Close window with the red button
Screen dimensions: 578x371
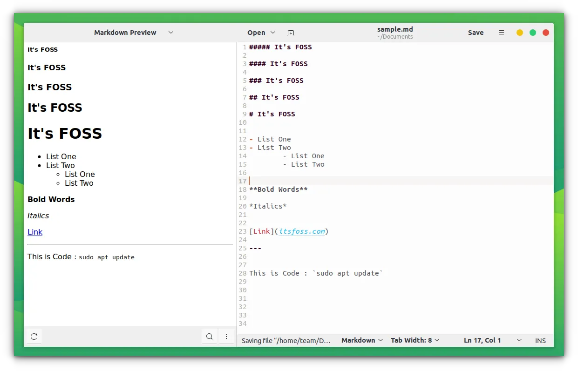pos(546,33)
